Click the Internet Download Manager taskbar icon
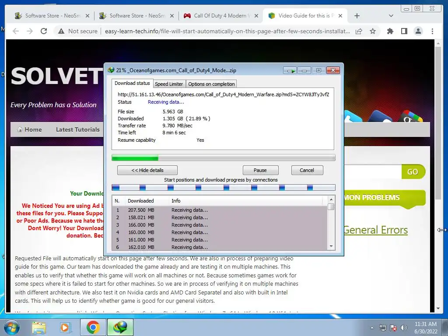Viewport: 448px width, 336px height. point(120,327)
